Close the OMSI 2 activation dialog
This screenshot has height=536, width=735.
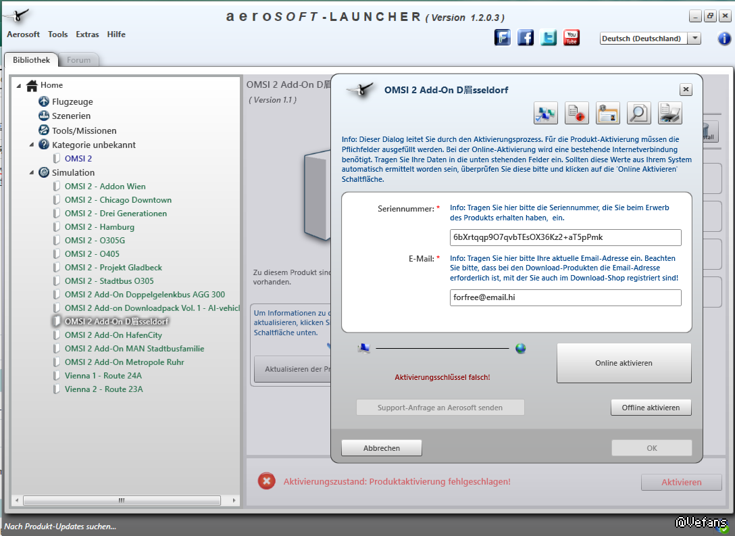point(686,89)
